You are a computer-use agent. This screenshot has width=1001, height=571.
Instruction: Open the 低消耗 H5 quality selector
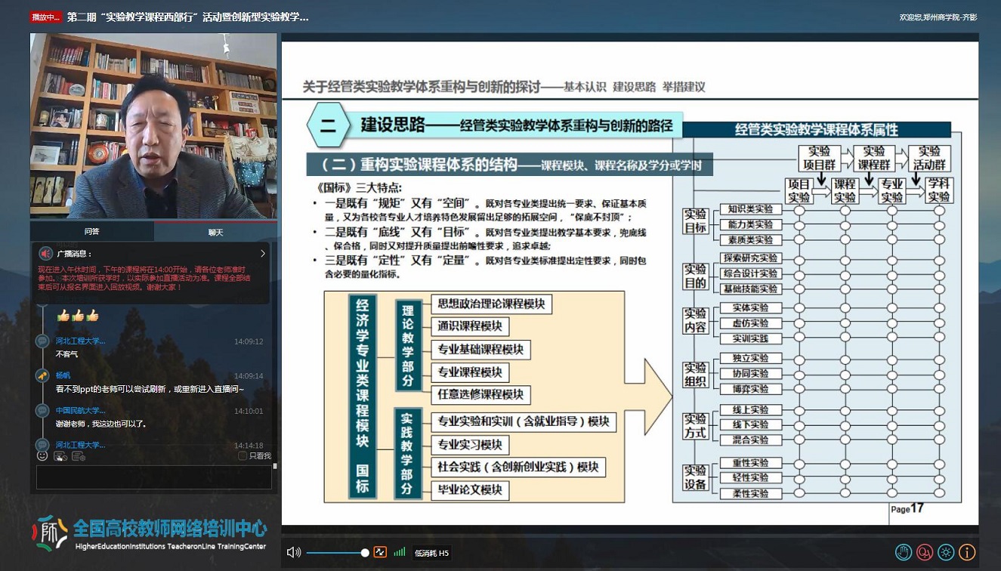[x=432, y=553]
